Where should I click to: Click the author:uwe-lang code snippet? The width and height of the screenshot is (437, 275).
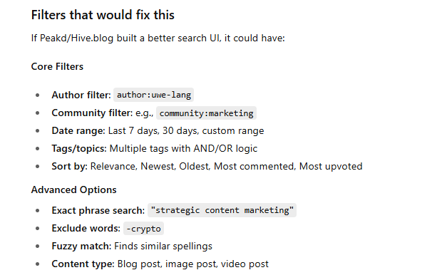tap(153, 95)
